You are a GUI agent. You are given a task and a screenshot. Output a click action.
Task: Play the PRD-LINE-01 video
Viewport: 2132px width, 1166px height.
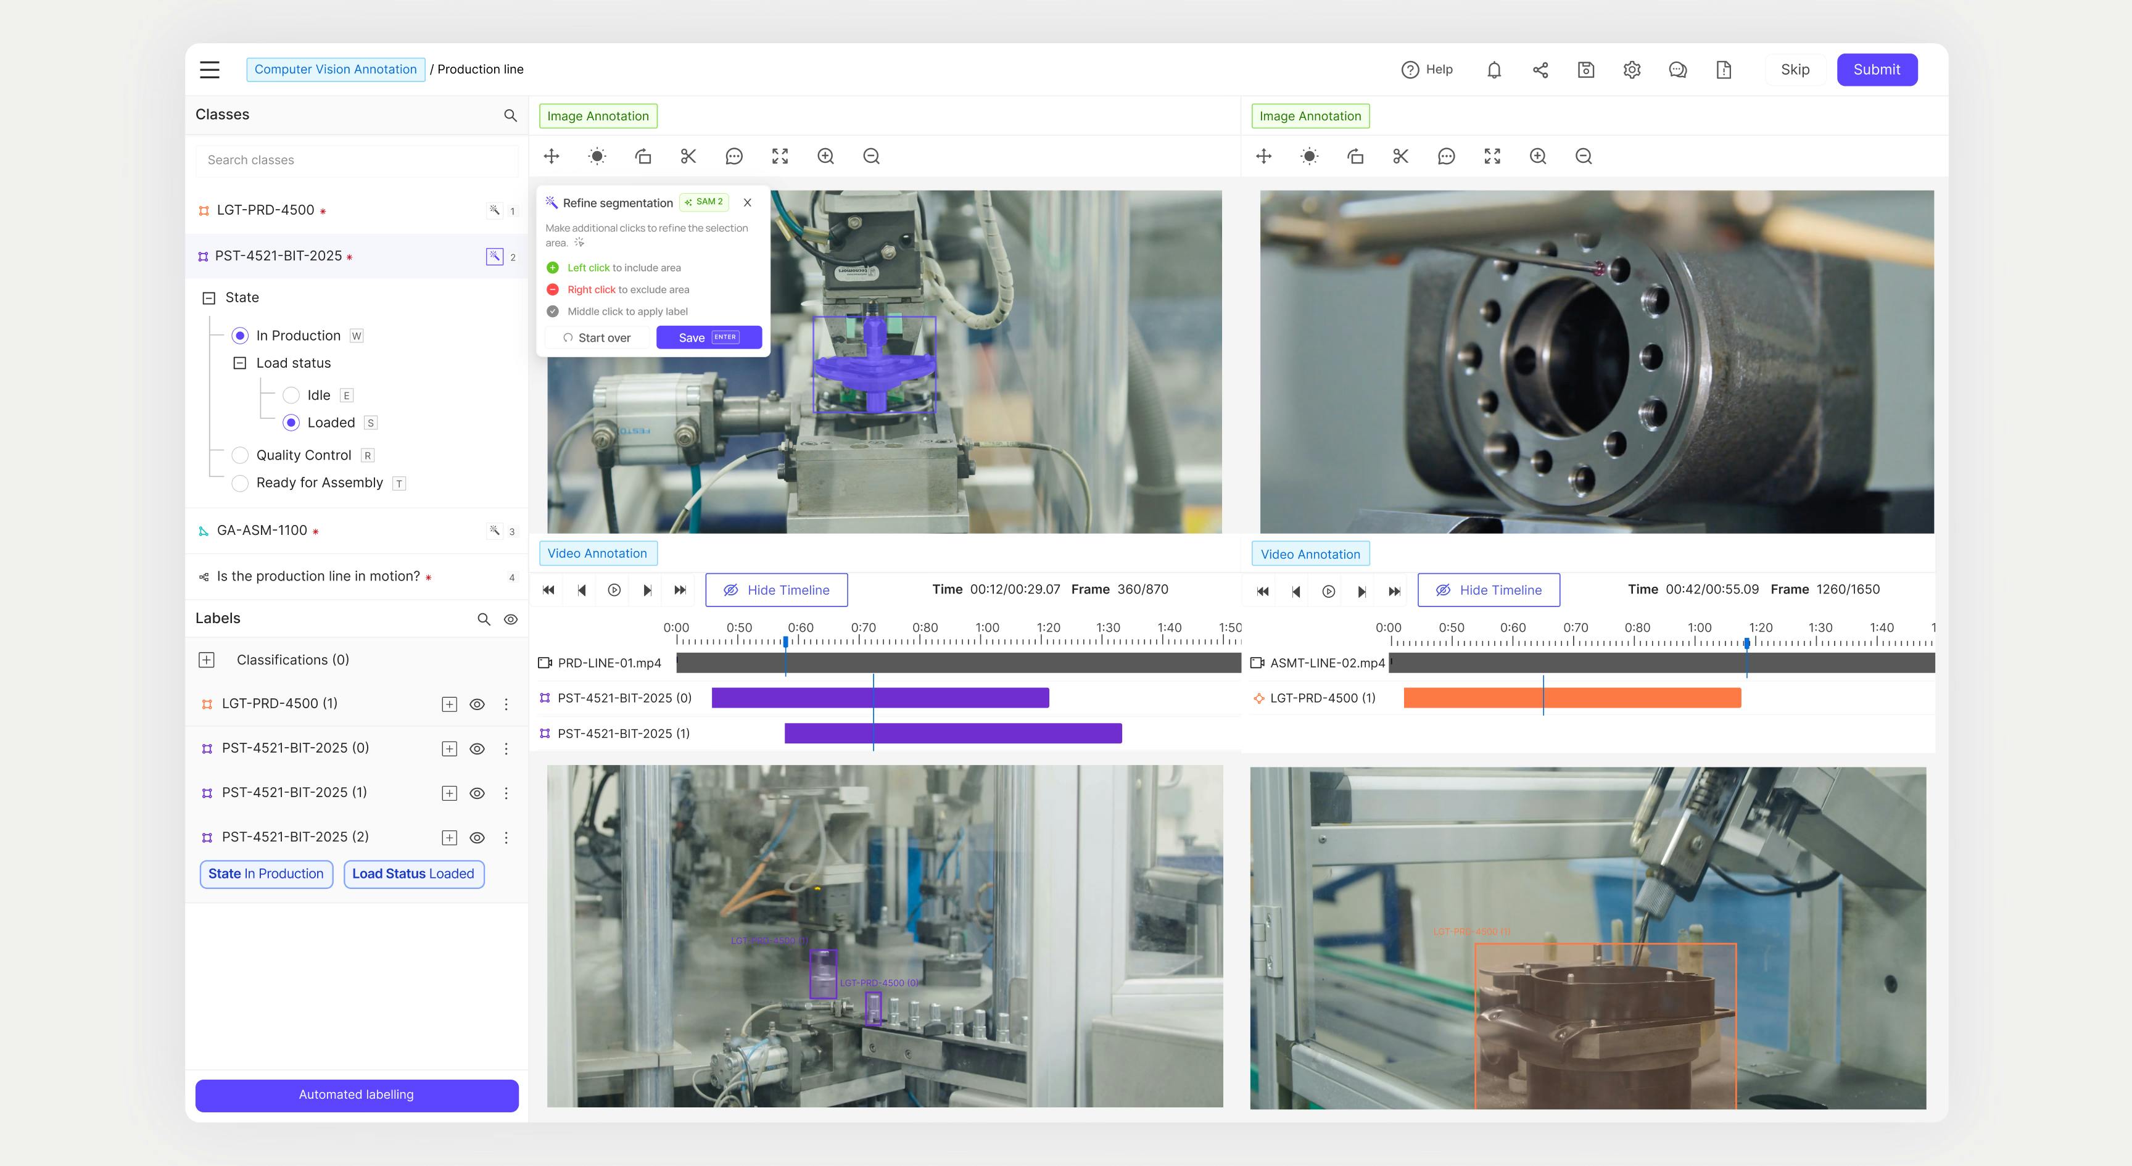613,590
